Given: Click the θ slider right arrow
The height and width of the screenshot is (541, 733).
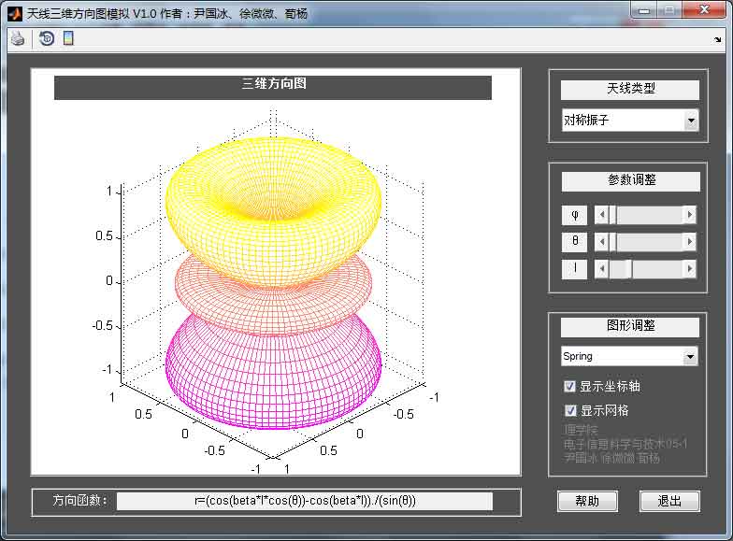Looking at the screenshot, I should coord(690,241).
